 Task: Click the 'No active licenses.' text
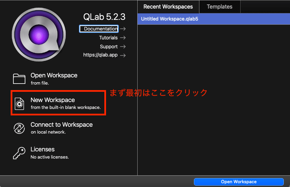click(x=50, y=157)
